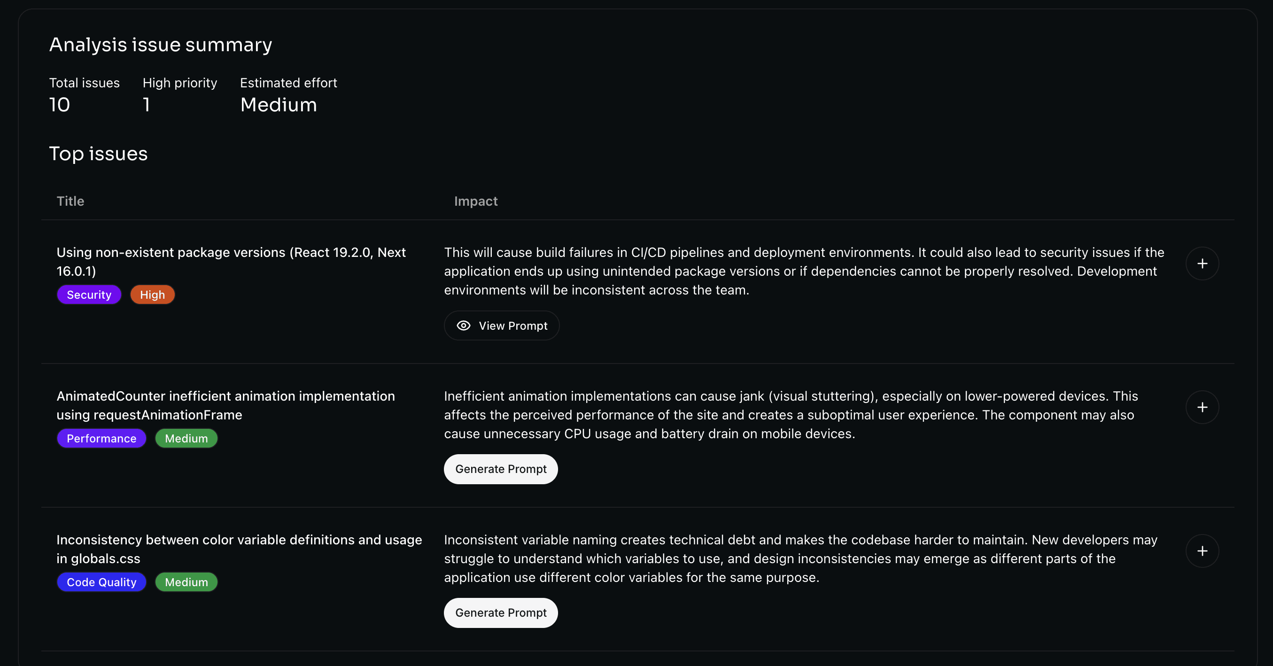The image size is (1273, 666).
Task: Generate prompt for the globals.css issue
Action: (501, 612)
